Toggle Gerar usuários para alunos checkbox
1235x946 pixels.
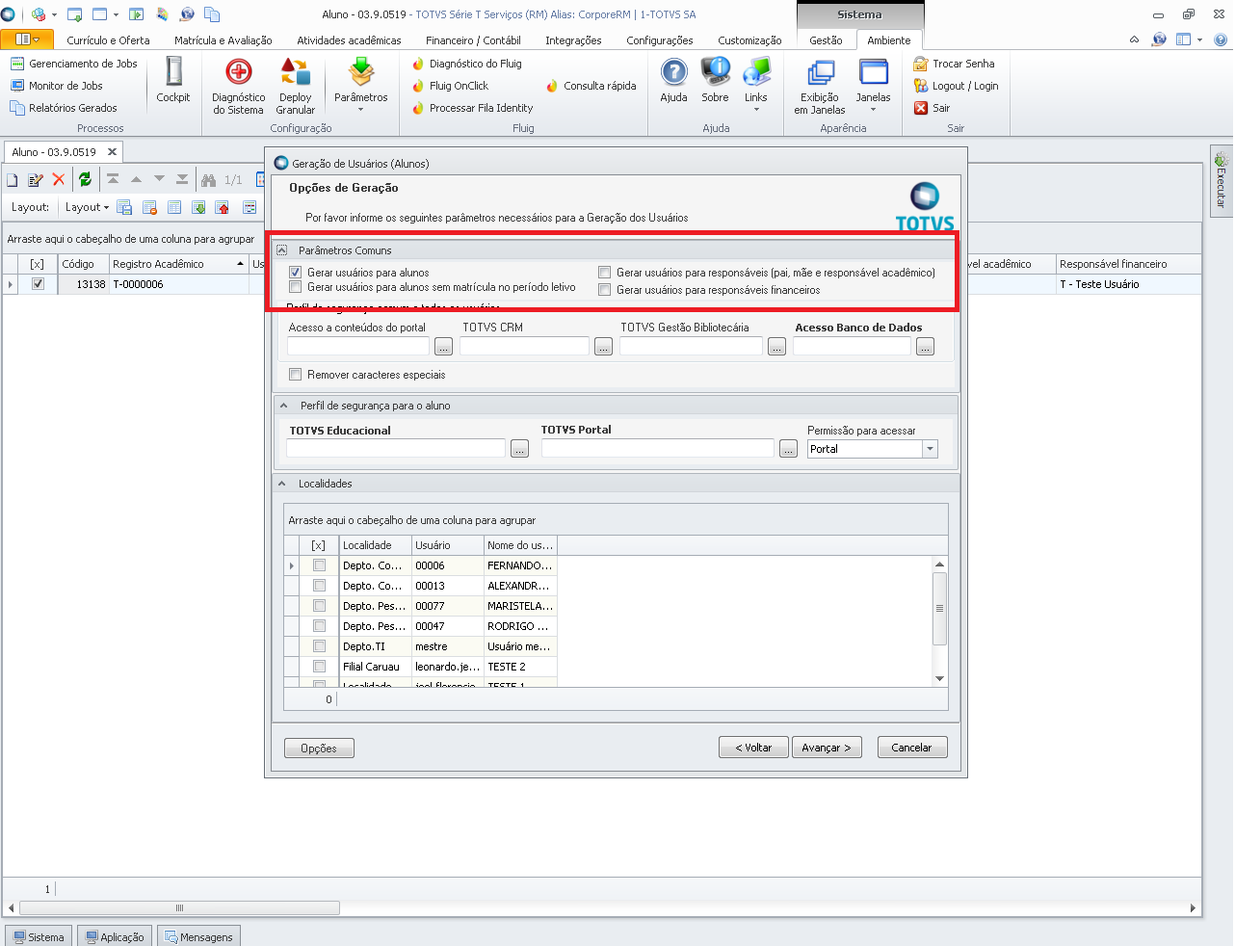tap(296, 273)
